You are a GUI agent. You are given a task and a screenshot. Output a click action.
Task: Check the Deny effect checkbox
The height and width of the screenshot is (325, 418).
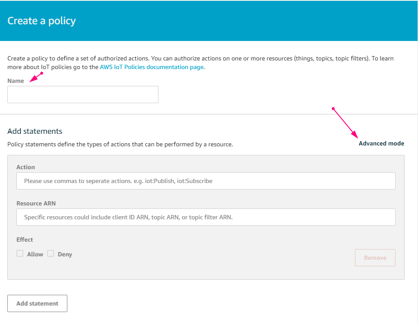[51, 253]
